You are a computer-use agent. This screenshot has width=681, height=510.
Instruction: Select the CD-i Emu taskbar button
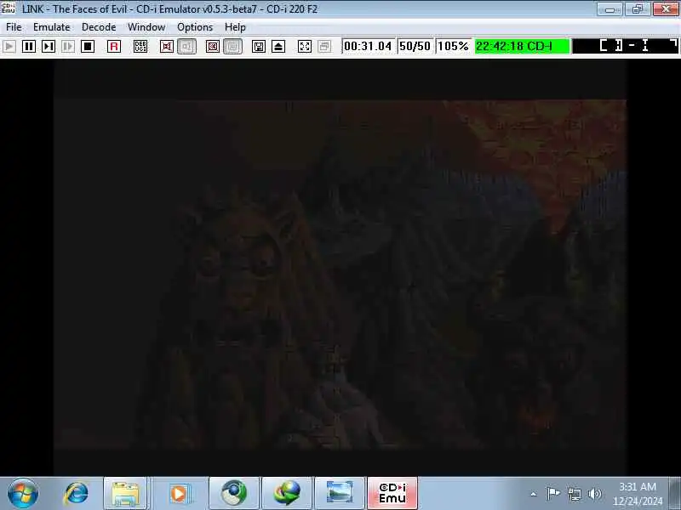(392, 494)
